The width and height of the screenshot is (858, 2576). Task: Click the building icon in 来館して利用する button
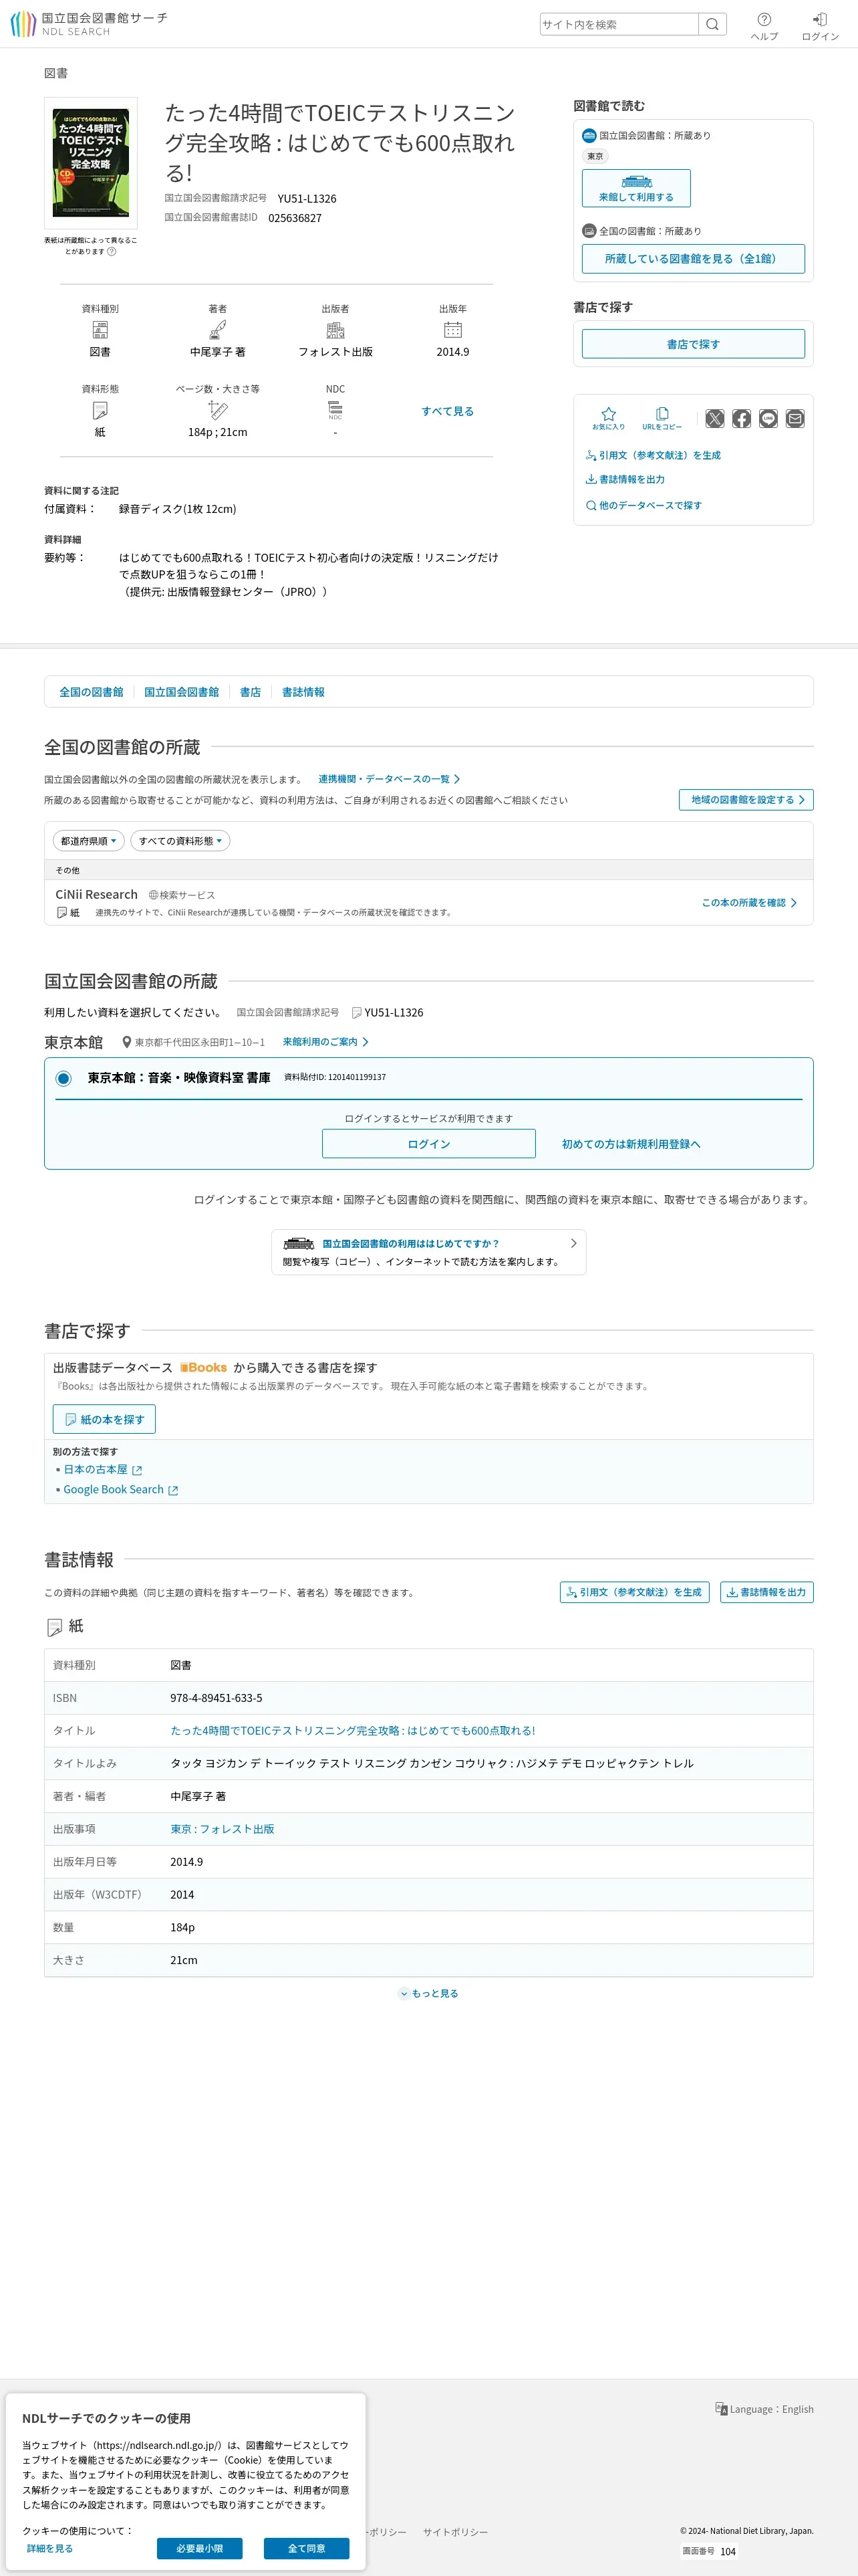point(636,181)
